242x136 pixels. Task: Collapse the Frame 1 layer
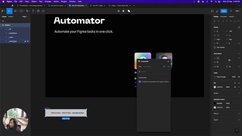(1, 25)
